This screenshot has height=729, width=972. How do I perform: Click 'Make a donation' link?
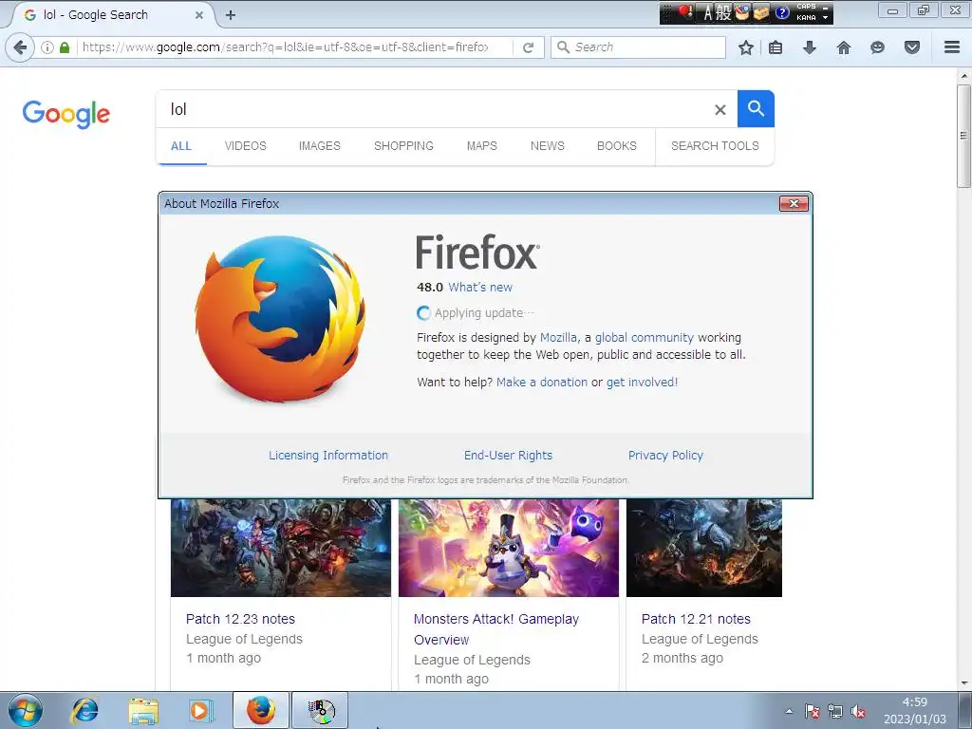pyautogui.click(x=542, y=383)
